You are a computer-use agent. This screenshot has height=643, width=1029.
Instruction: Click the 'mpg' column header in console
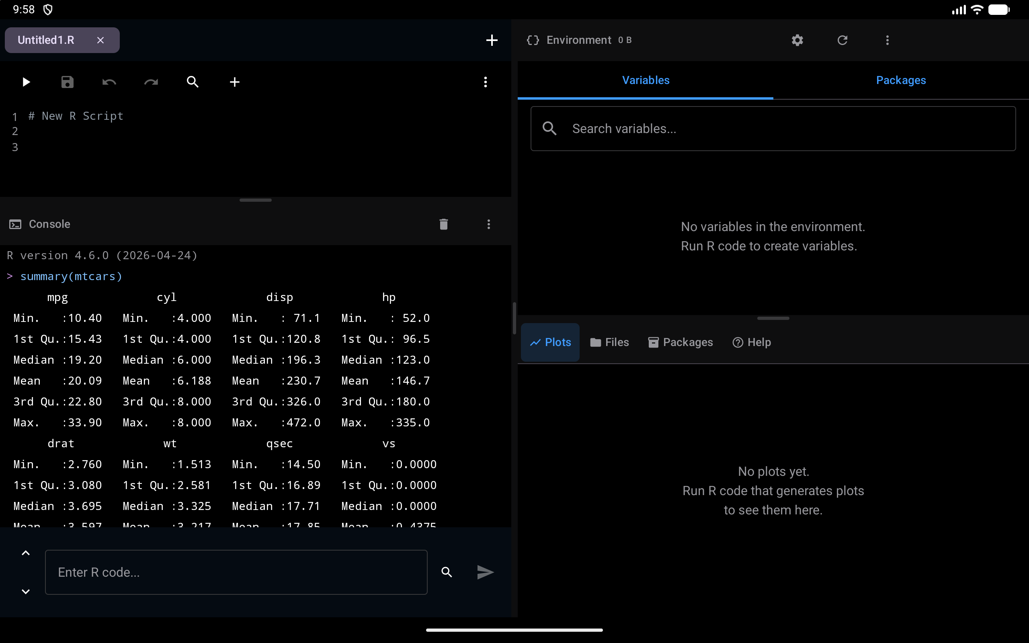point(57,297)
